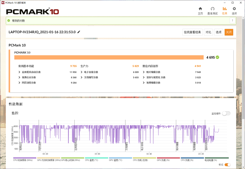Select GPU core clock legend (GPU核心时钟)
Screen dimensions: 245x169
(x=73, y=160)
